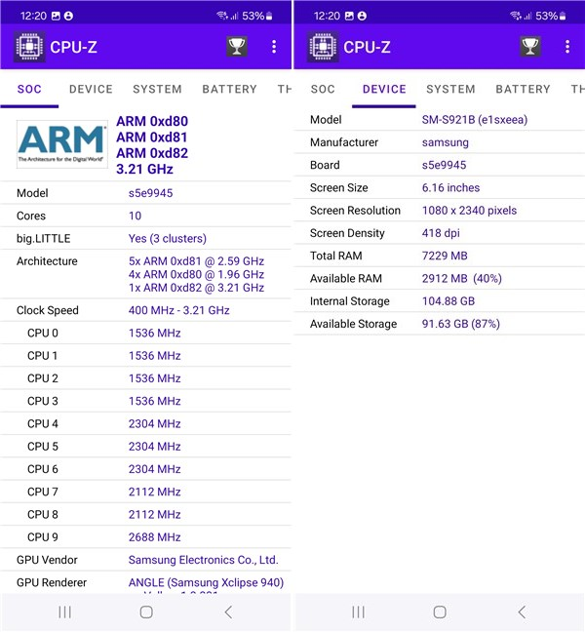The image size is (585, 632).
Task: Tap Home navigation button in right screen
Action: (x=440, y=612)
